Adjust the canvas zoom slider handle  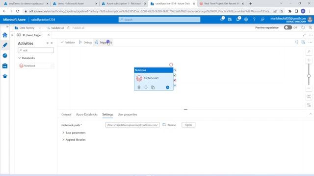point(309,76)
